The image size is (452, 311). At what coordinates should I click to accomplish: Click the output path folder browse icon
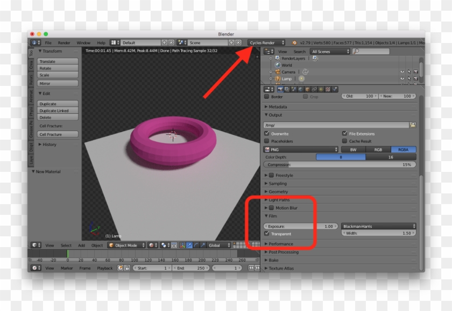pos(413,125)
